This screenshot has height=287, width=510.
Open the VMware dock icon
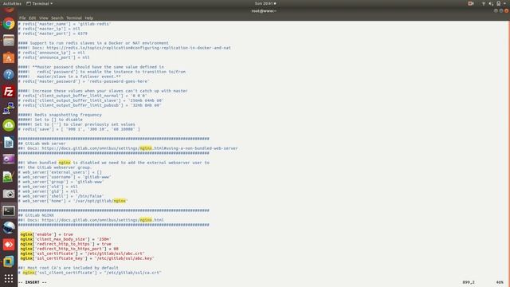(9, 261)
